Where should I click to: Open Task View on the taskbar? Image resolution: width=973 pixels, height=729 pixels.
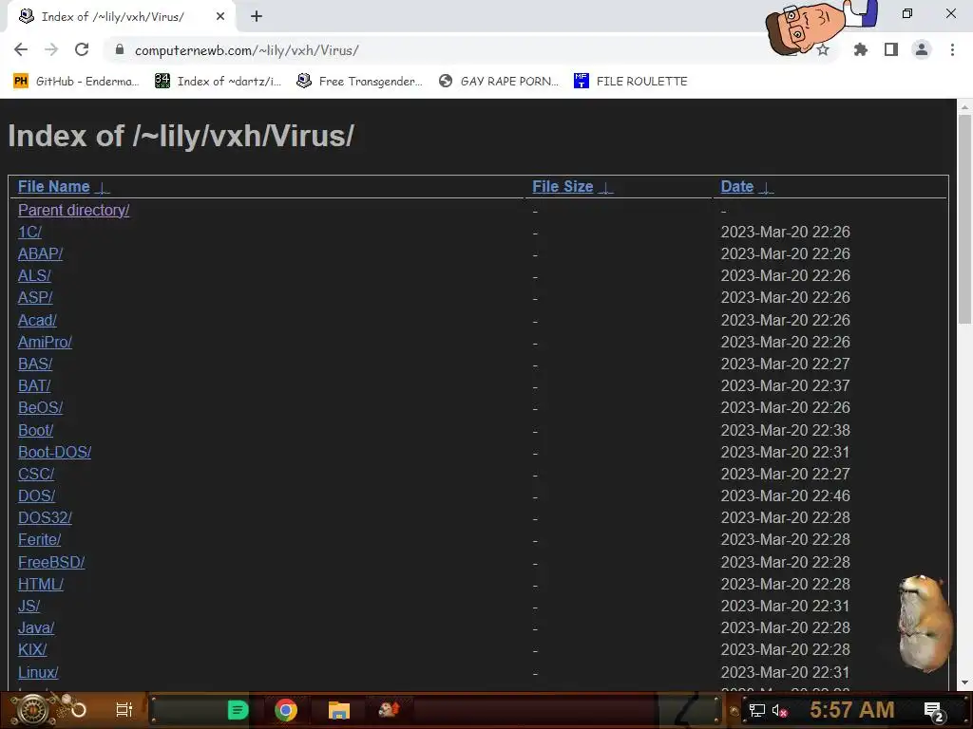pyautogui.click(x=124, y=710)
